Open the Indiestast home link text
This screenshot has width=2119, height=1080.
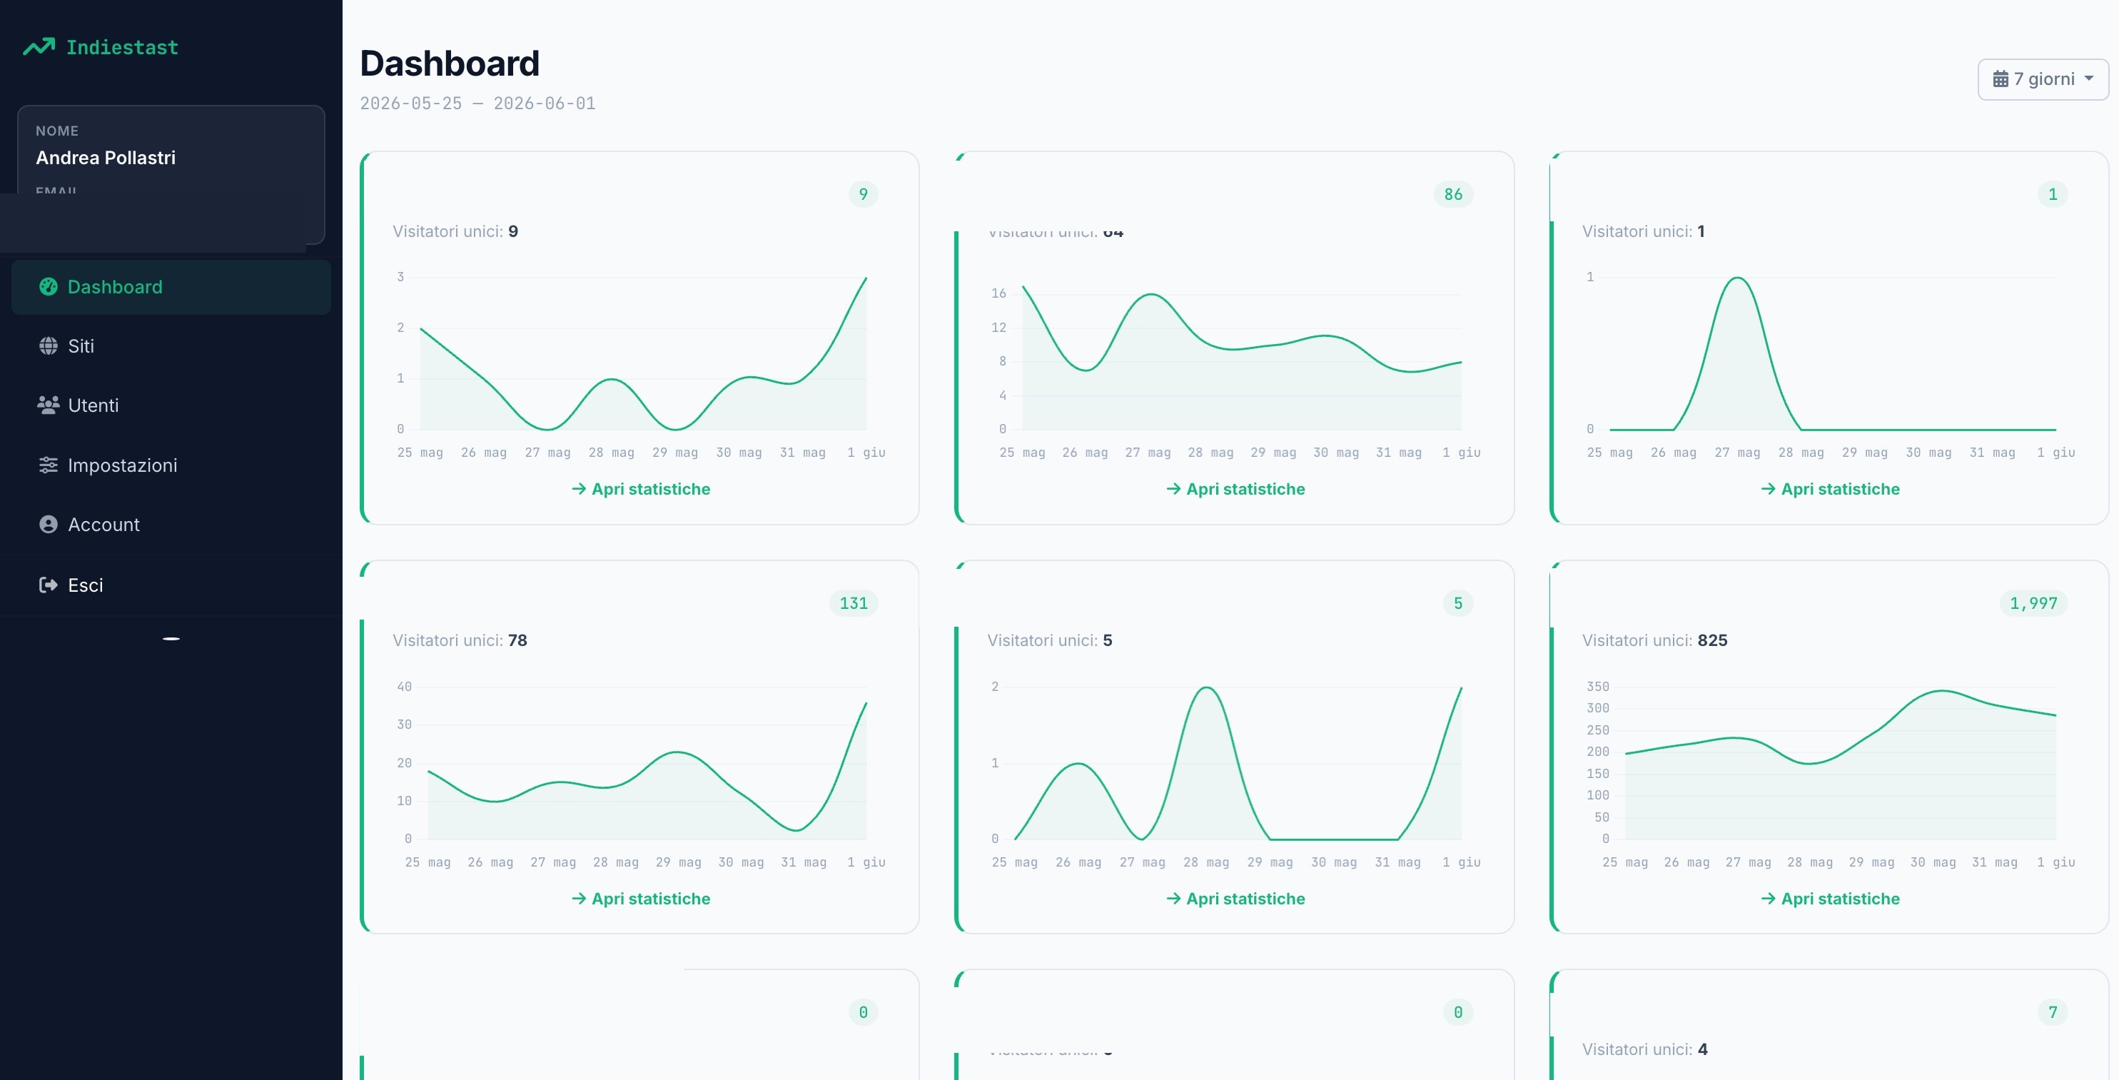(122, 48)
